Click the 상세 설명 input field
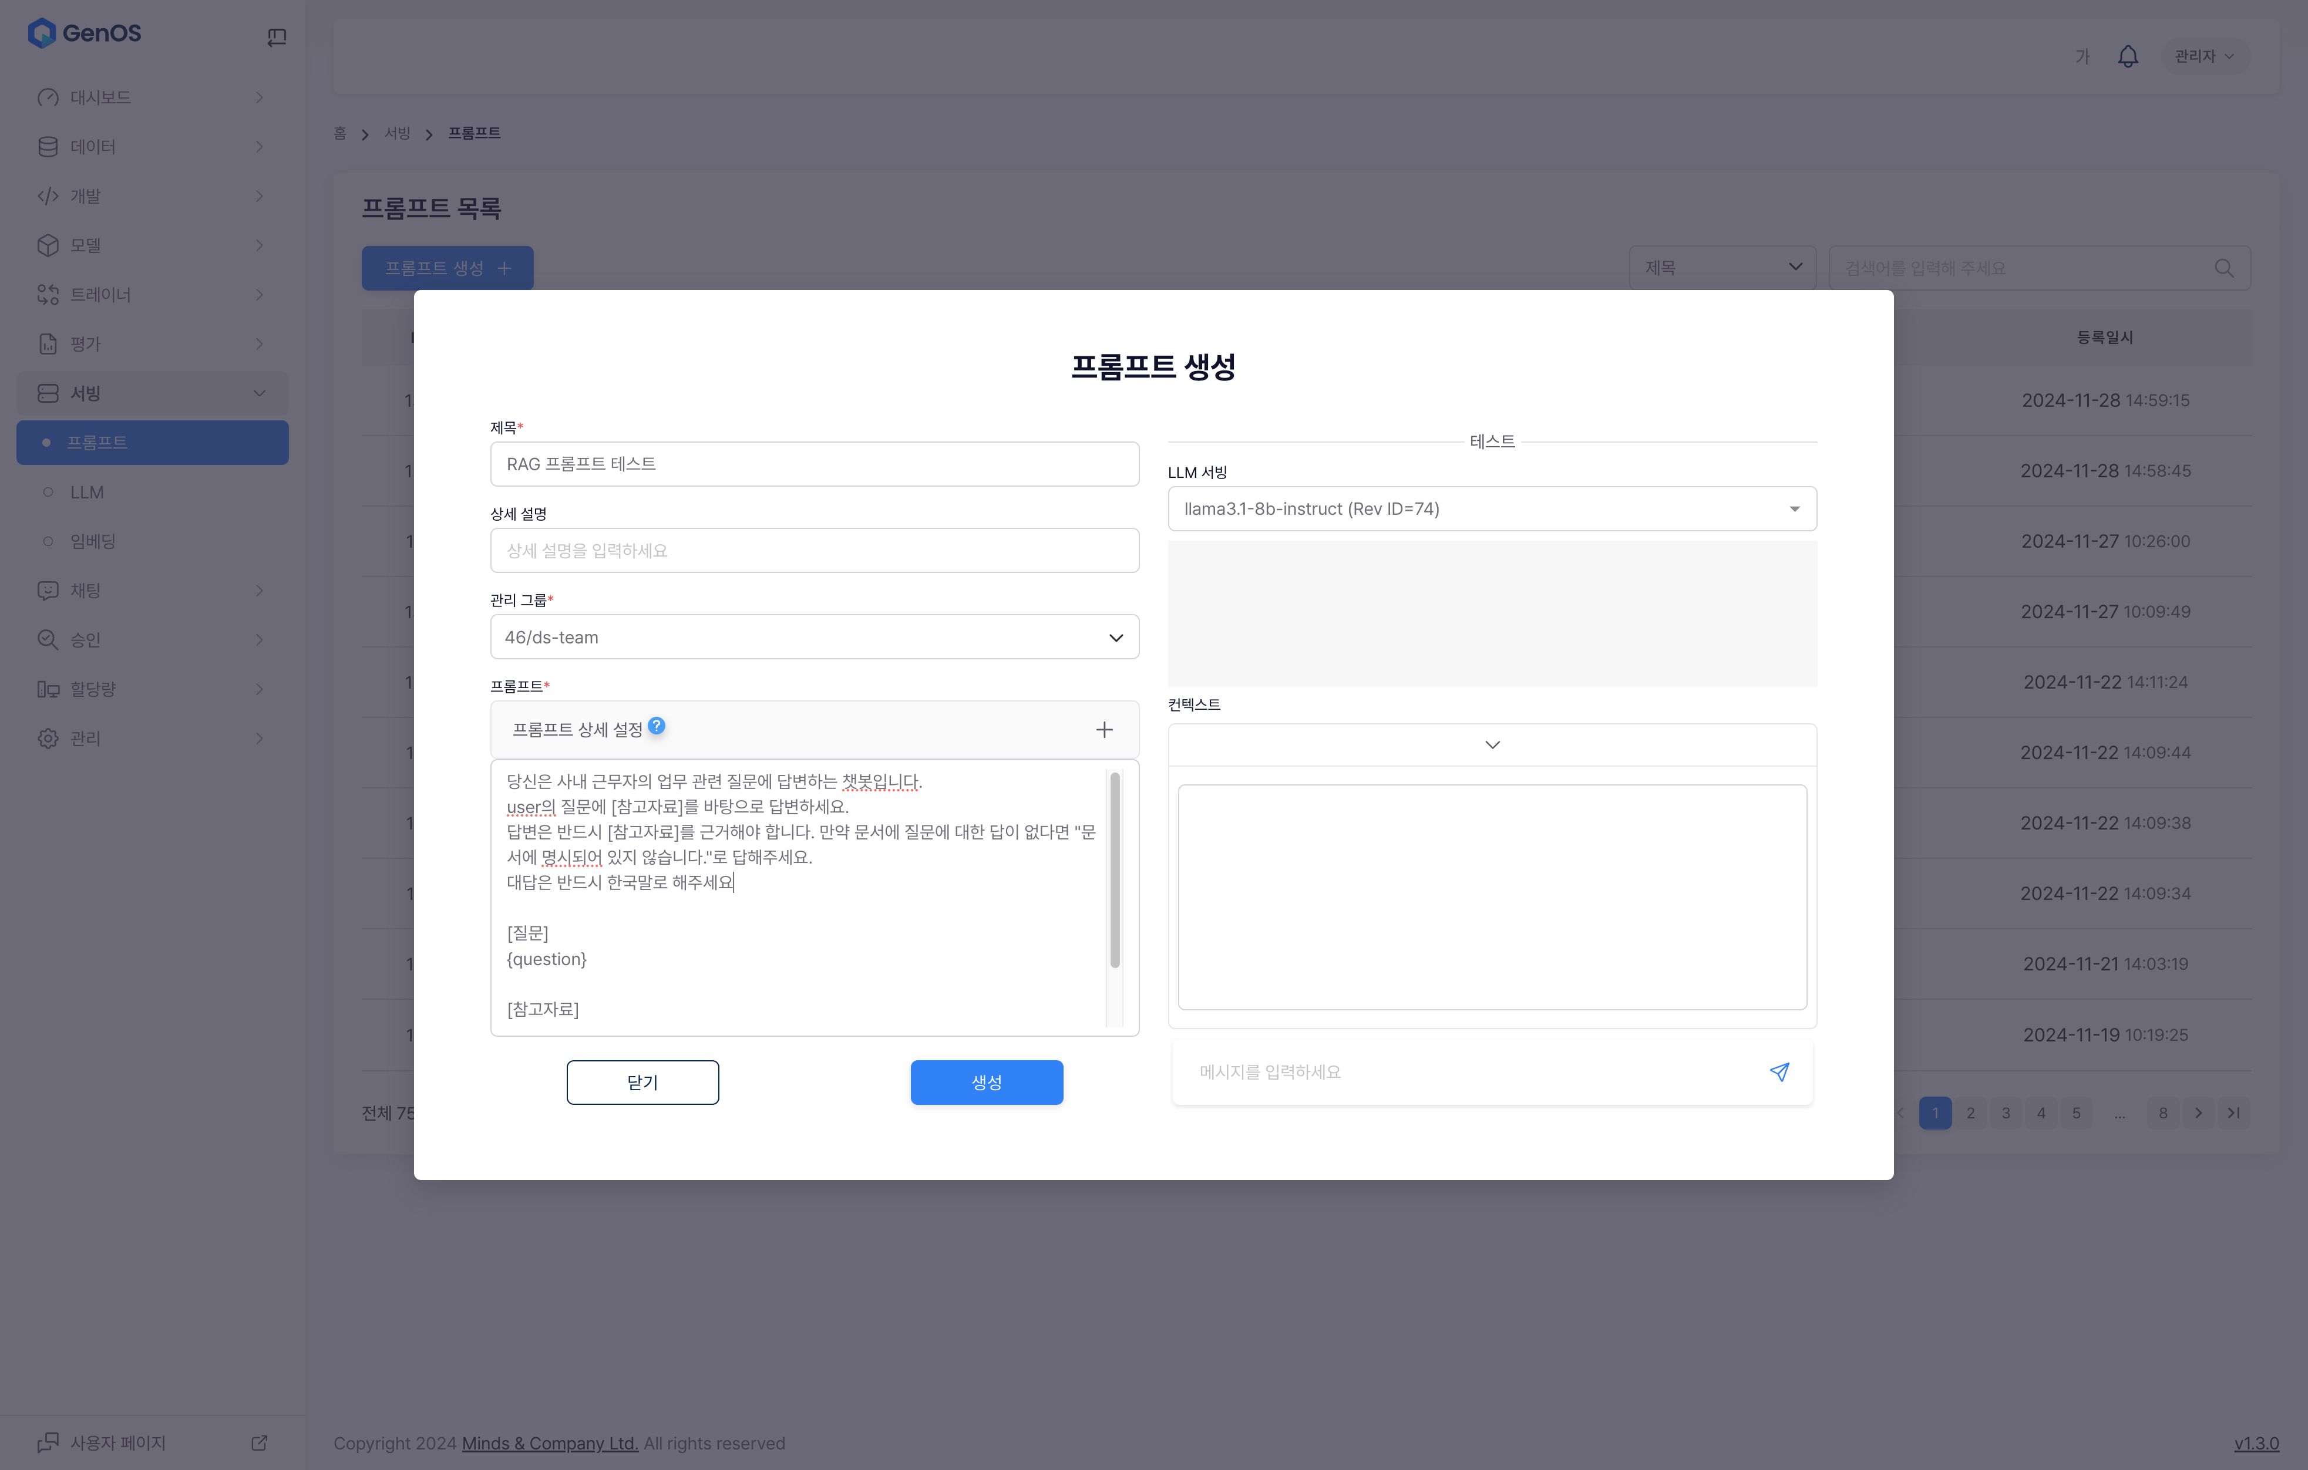The width and height of the screenshot is (2308, 1470). [814, 550]
